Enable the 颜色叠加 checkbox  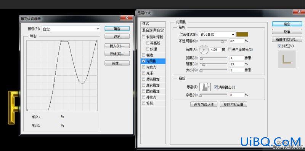(144, 79)
